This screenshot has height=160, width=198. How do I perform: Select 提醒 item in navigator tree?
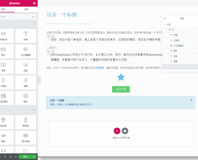pos(180,62)
